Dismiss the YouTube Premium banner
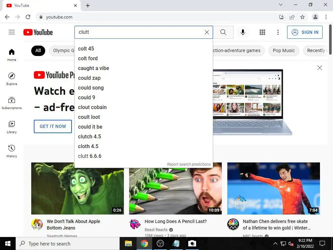Image resolution: width=333 pixels, height=250 pixels. point(319,68)
